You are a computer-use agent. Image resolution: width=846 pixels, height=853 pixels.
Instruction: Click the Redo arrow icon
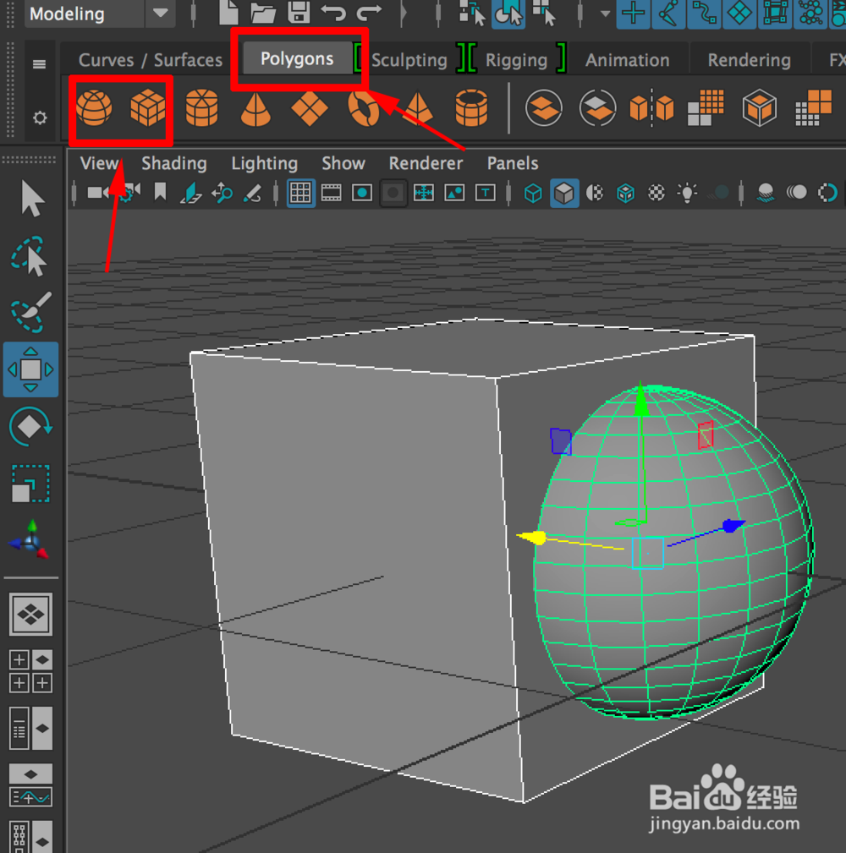point(369,12)
